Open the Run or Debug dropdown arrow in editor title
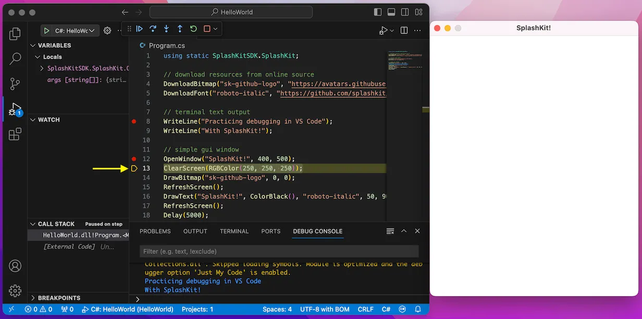This screenshot has width=642, height=319. pos(392,31)
